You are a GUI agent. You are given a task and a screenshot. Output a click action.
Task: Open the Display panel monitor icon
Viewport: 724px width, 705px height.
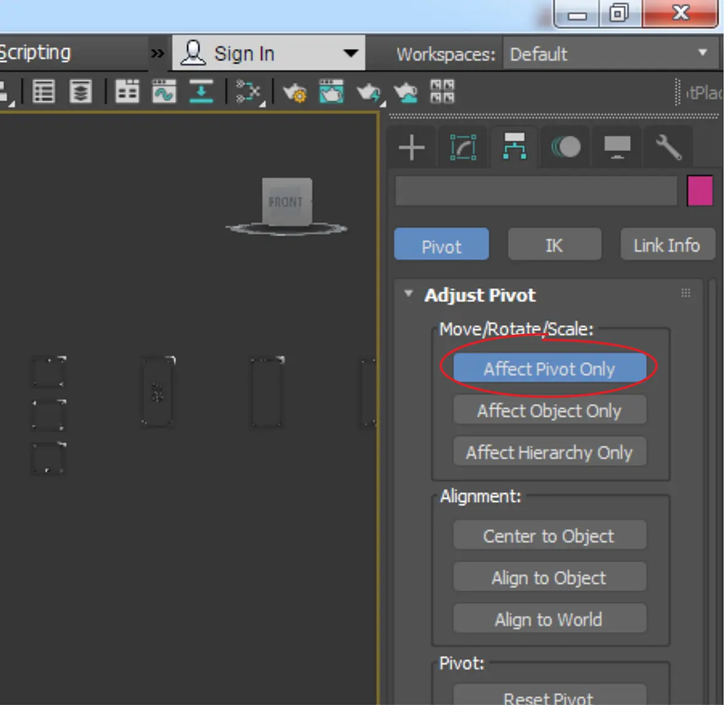tap(617, 147)
